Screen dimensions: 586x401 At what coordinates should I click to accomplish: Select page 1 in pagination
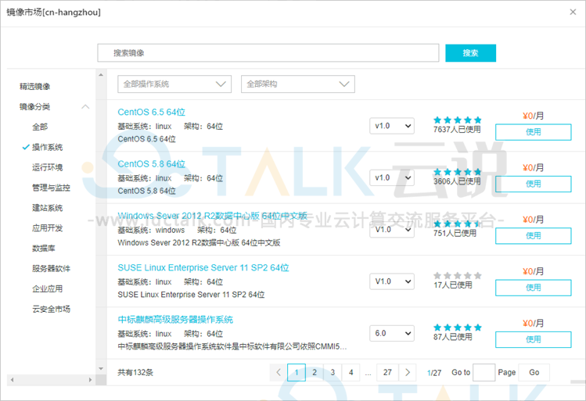coord(297,372)
